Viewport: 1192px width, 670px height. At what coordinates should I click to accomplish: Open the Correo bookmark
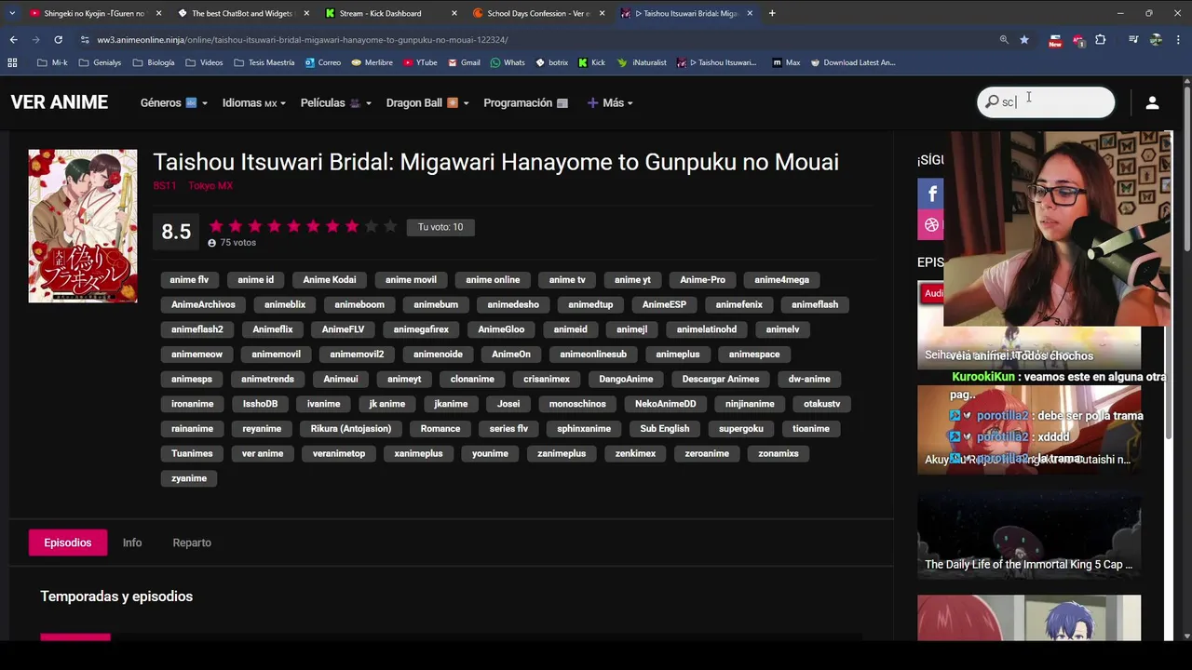pos(322,62)
